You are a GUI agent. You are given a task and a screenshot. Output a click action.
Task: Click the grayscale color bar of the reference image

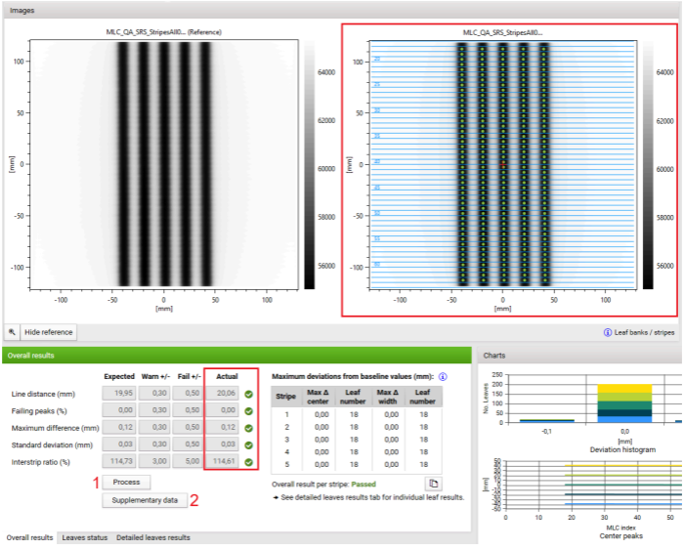click(x=311, y=166)
